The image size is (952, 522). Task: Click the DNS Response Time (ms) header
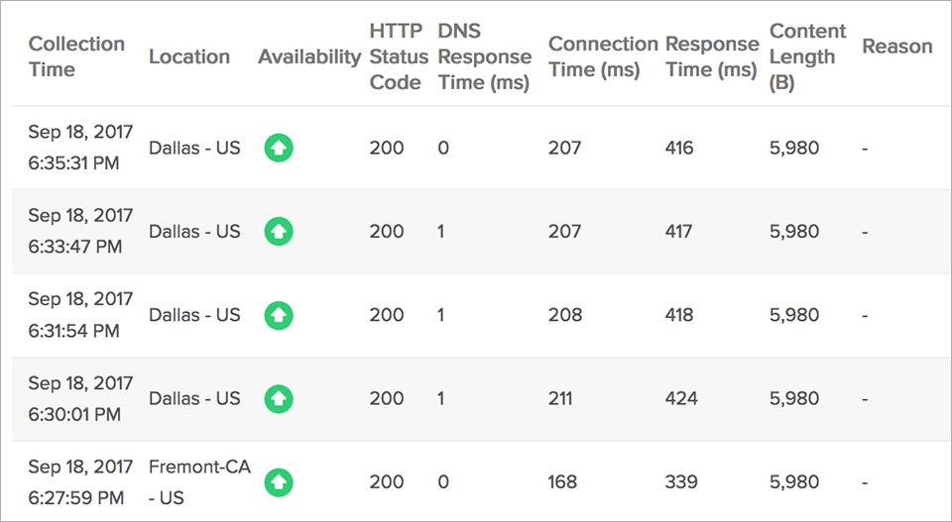click(x=484, y=56)
